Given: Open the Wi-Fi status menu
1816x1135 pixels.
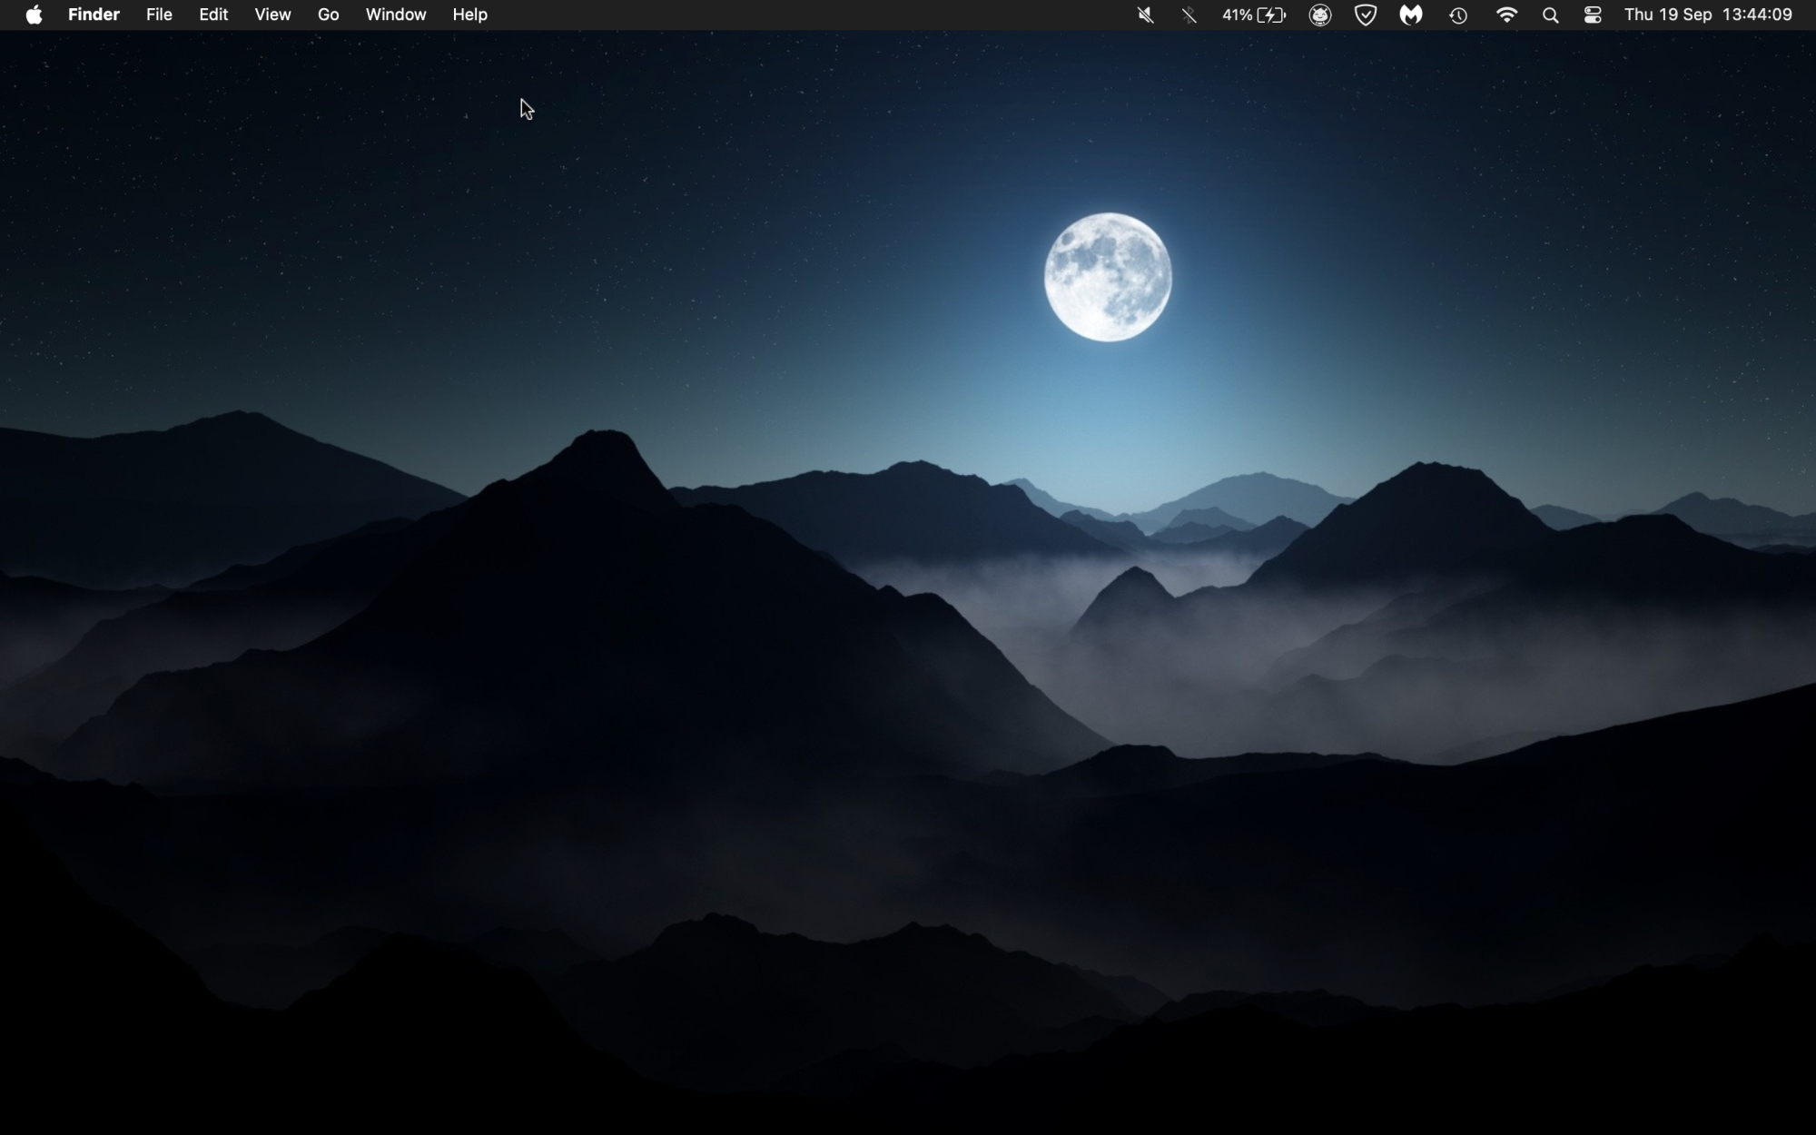Looking at the screenshot, I should click(1506, 15).
